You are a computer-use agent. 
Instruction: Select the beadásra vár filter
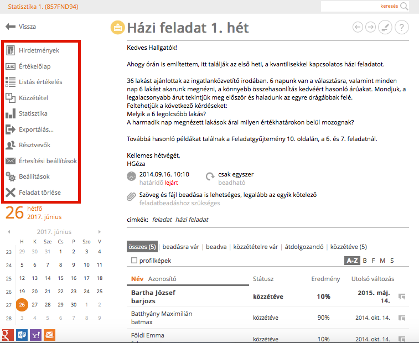pyautogui.click(x=181, y=247)
